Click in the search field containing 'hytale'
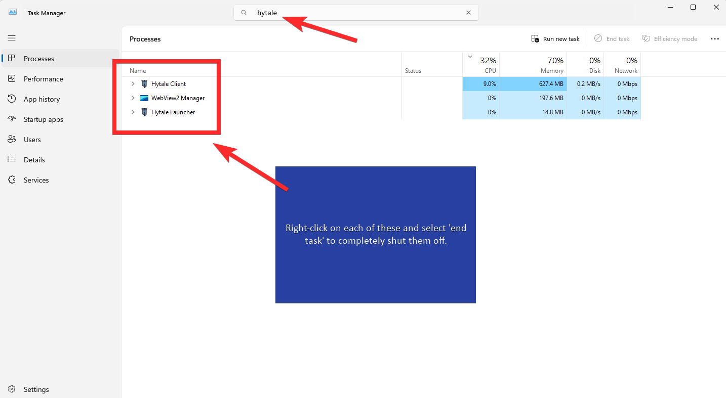 point(354,13)
